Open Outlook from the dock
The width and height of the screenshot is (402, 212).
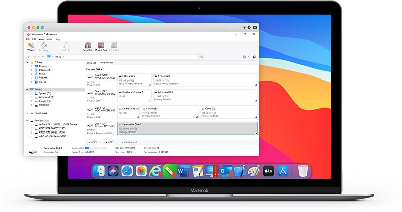pyautogui.click(x=225, y=171)
